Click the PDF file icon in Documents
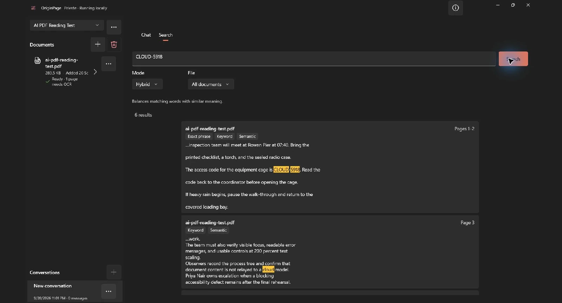The image size is (562, 303). point(38,60)
